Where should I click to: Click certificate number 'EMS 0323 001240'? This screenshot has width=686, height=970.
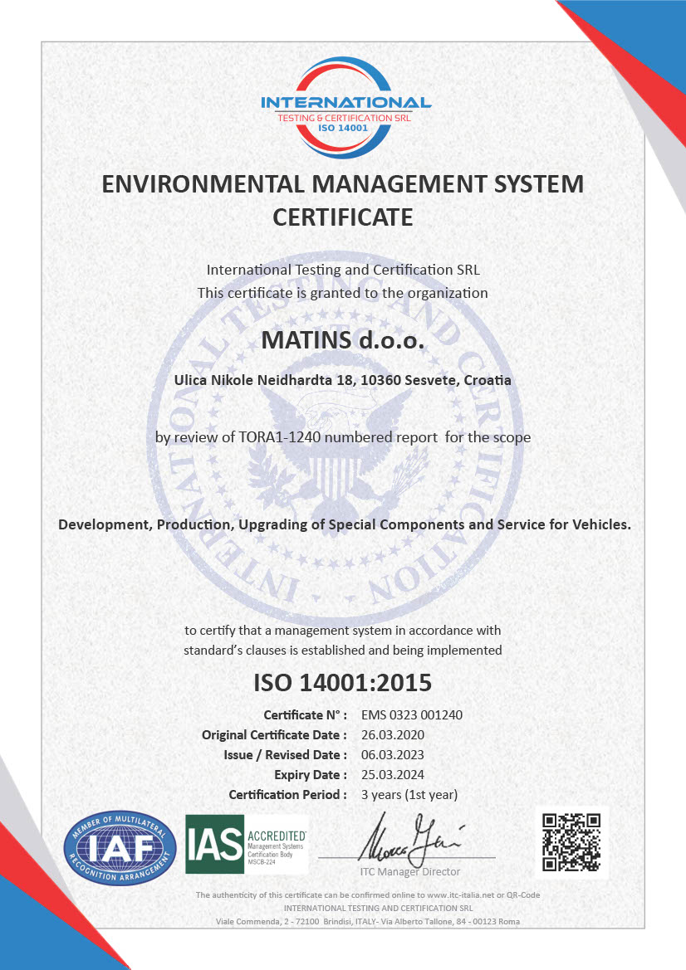point(412,715)
